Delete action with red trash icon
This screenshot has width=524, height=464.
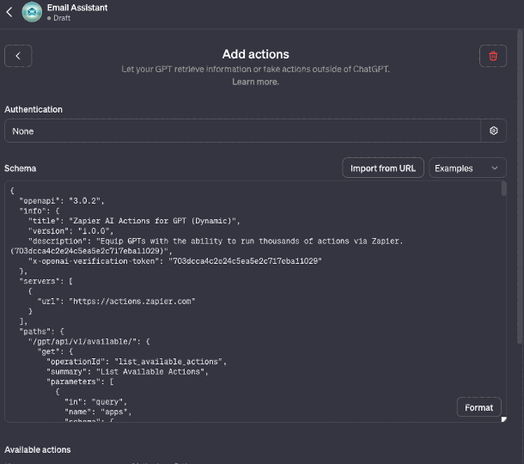(493, 56)
